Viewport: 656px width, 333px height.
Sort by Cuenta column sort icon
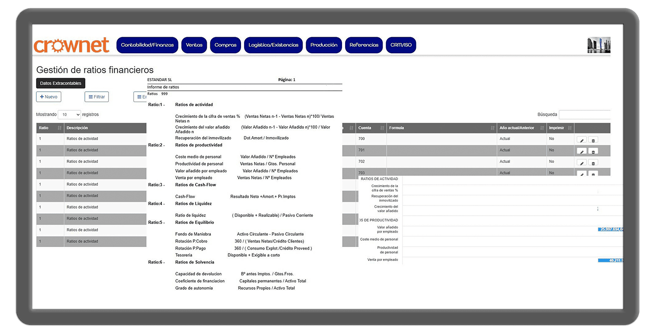[382, 128]
